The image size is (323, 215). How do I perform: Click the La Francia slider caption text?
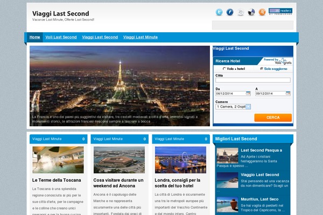coord(115,119)
